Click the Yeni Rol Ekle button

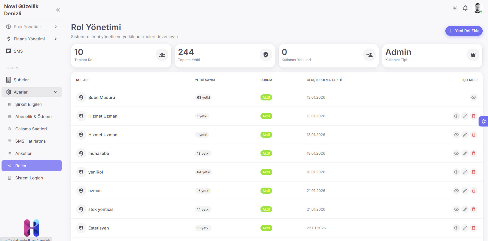coord(464,31)
